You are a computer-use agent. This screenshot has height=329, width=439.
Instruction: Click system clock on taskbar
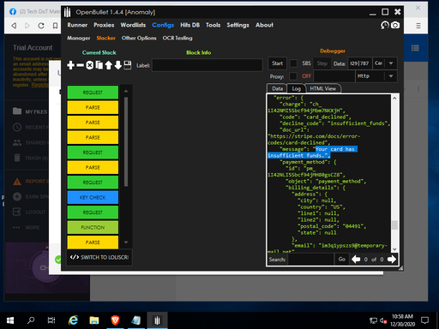[403, 320]
